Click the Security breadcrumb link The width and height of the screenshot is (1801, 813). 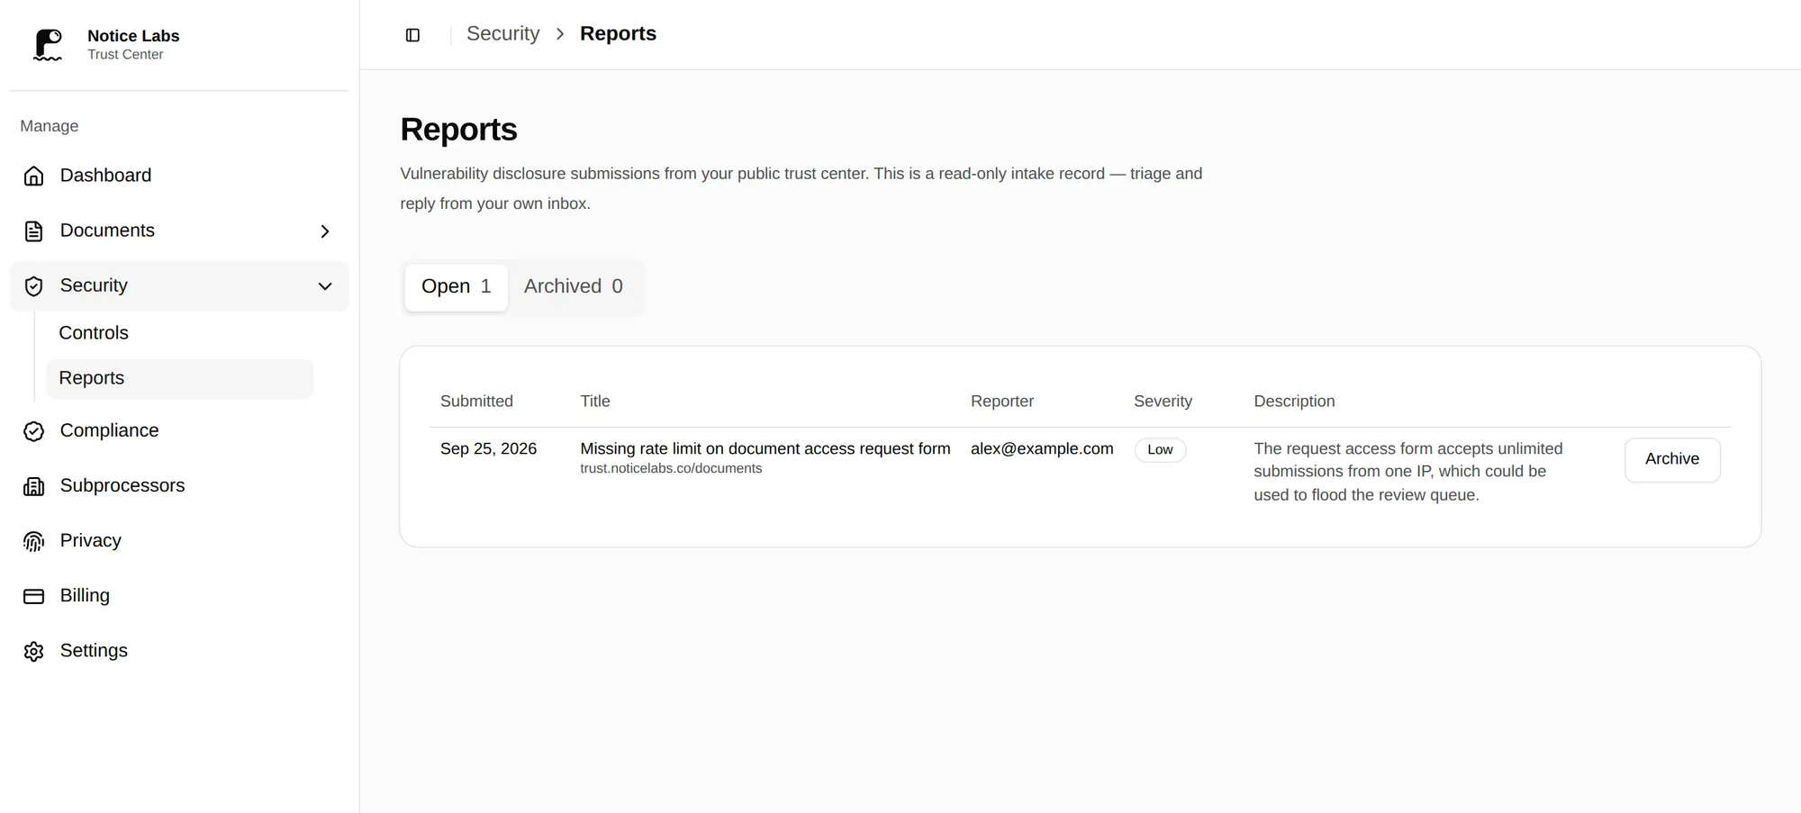[502, 33]
